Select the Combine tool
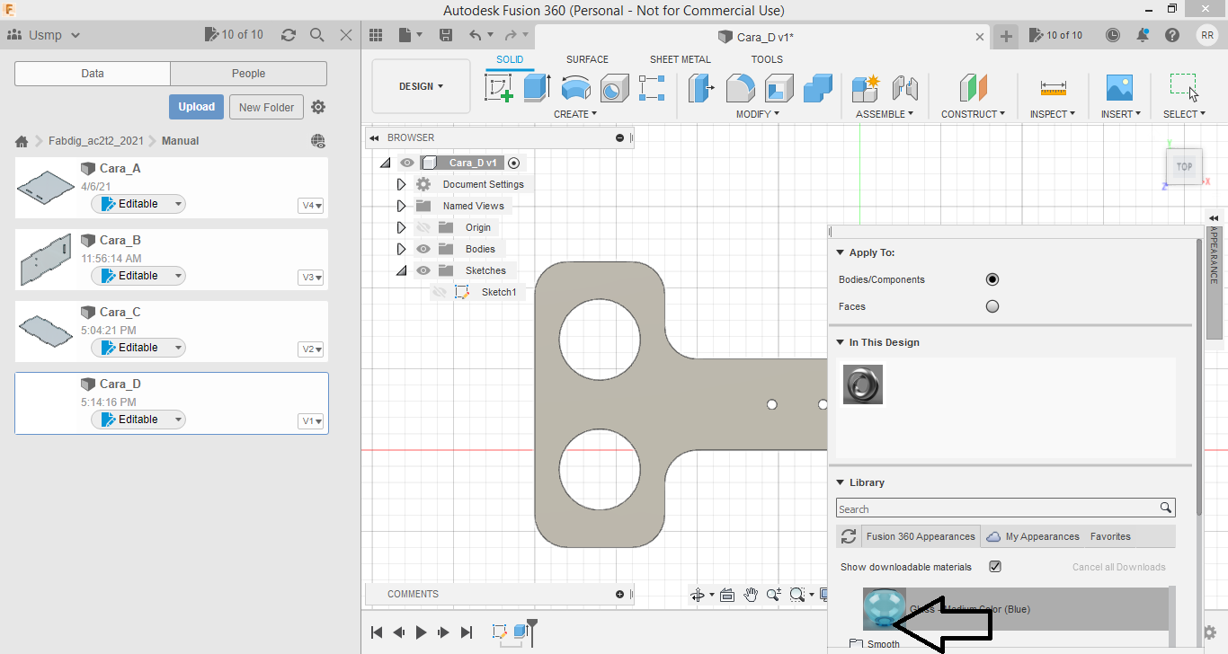The width and height of the screenshot is (1228, 654). point(817,88)
